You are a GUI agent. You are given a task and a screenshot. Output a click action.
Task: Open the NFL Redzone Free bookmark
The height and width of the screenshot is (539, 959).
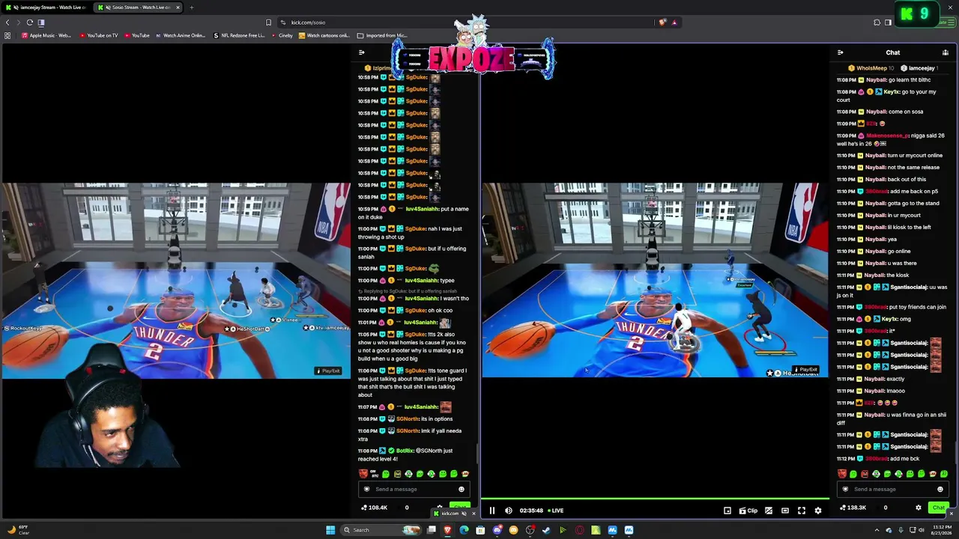tap(239, 35)
